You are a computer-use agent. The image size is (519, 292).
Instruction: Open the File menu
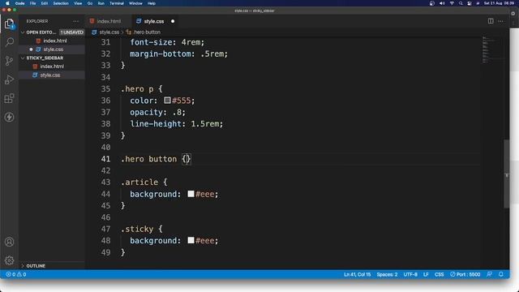coord(32,3)
